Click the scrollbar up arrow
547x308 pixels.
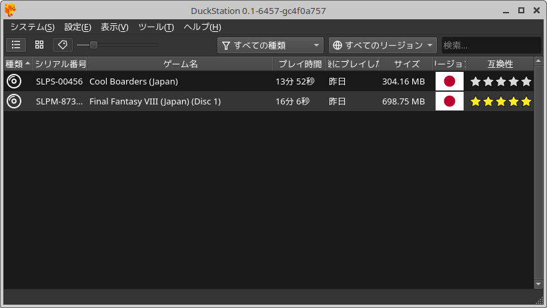[x=538, y=61]
